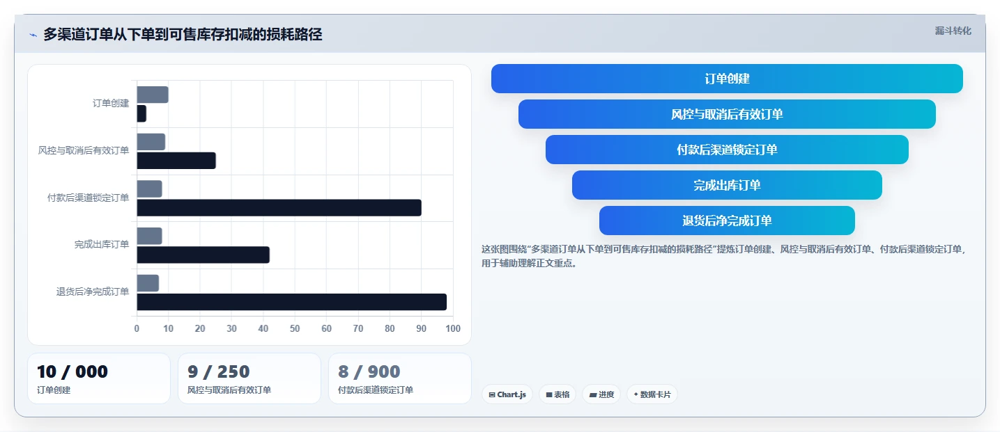Click the 付款后渠道锁定订单 chart axis label
This screenshot has height=432, width=1000.
(88, 198)
